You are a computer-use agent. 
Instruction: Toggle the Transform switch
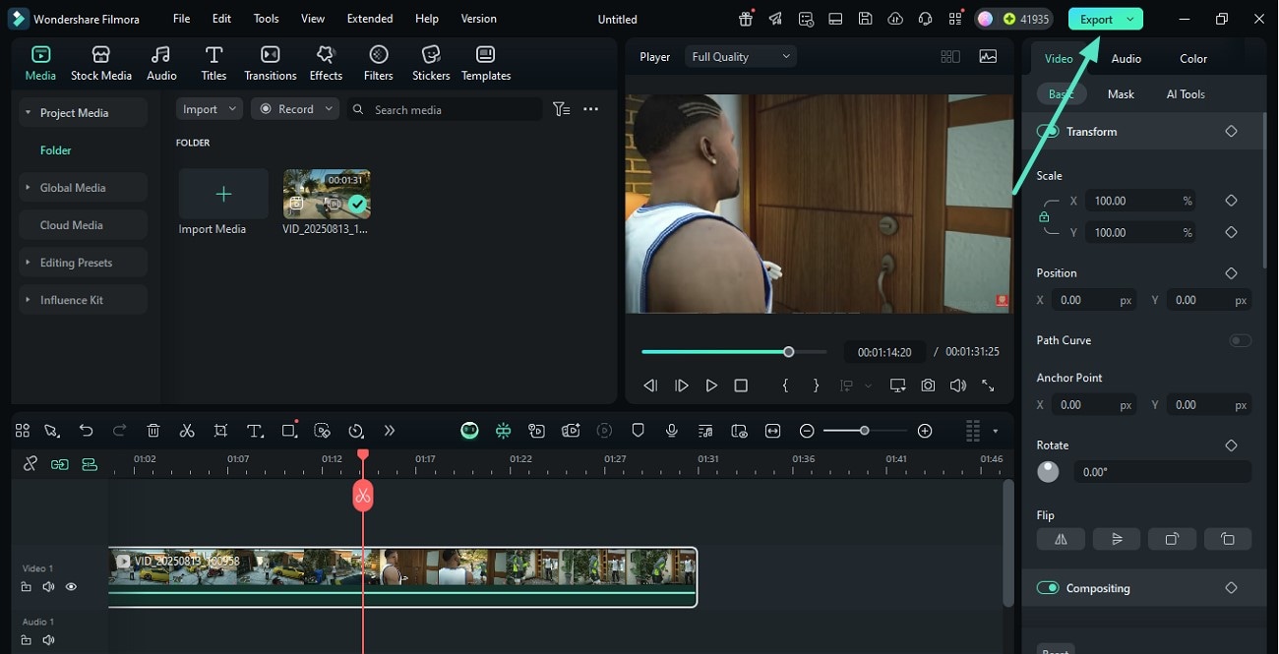(1048, 131)
